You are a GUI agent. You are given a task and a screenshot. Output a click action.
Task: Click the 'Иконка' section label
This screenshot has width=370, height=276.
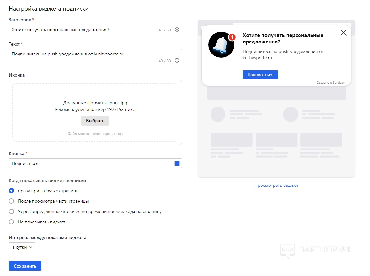[x=17, y=75]
